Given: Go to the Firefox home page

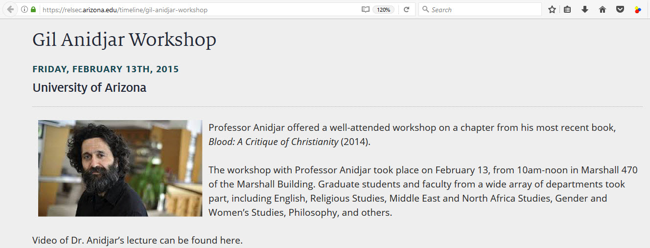Looking at the screenshot, I should (x=603, y=9).
